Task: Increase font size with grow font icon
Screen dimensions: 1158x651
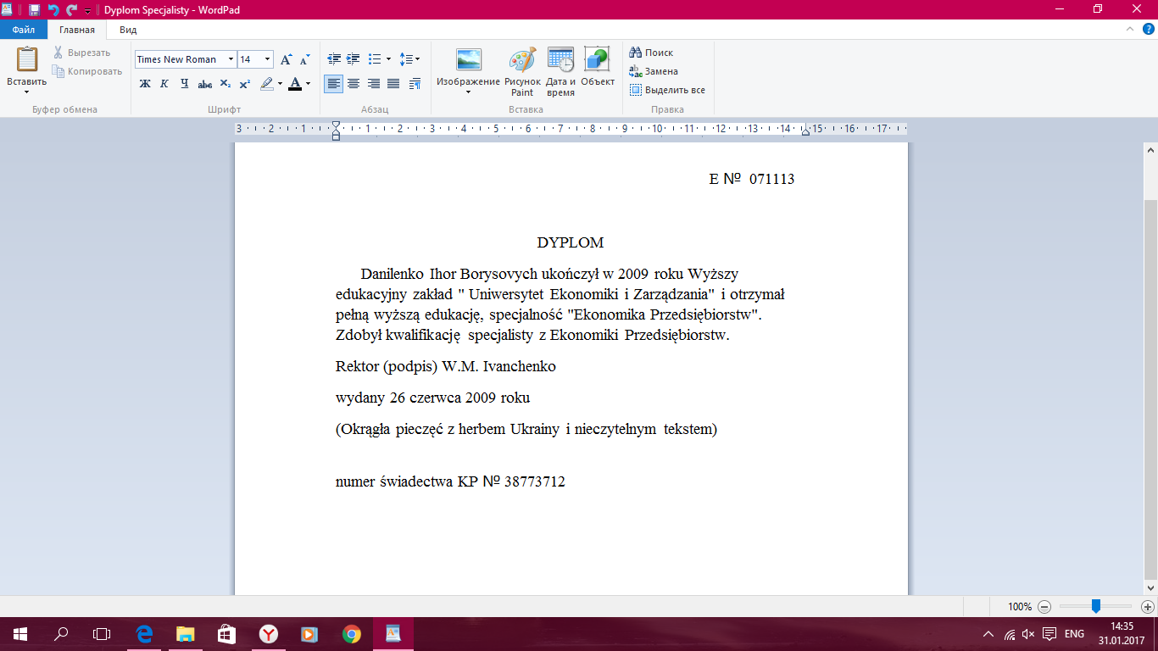Action: point(287,59)
